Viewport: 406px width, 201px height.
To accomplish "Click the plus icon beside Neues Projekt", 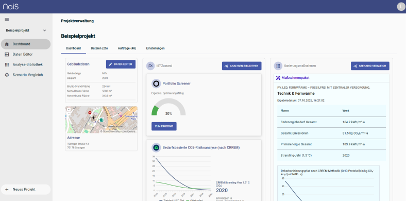I will coord(7,189).
